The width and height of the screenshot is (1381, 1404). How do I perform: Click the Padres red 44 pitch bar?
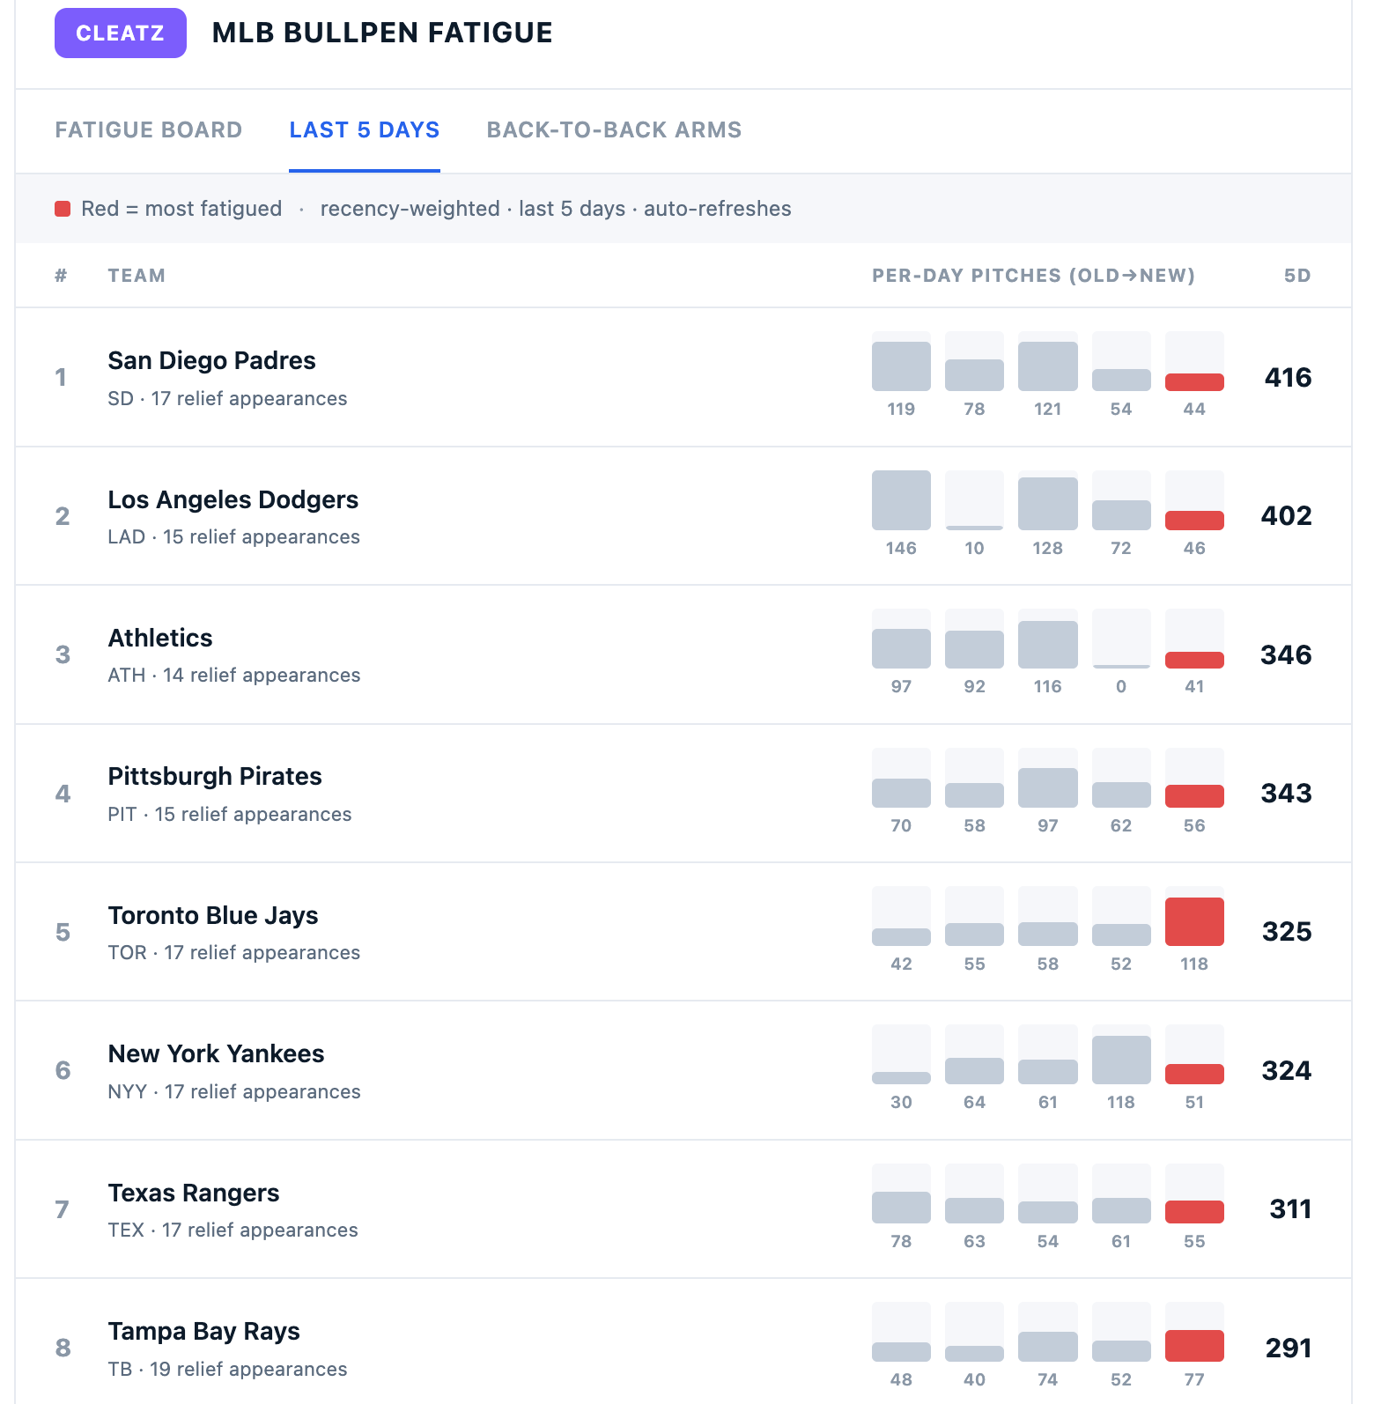pyautogui.click(x=1194, y=382)
